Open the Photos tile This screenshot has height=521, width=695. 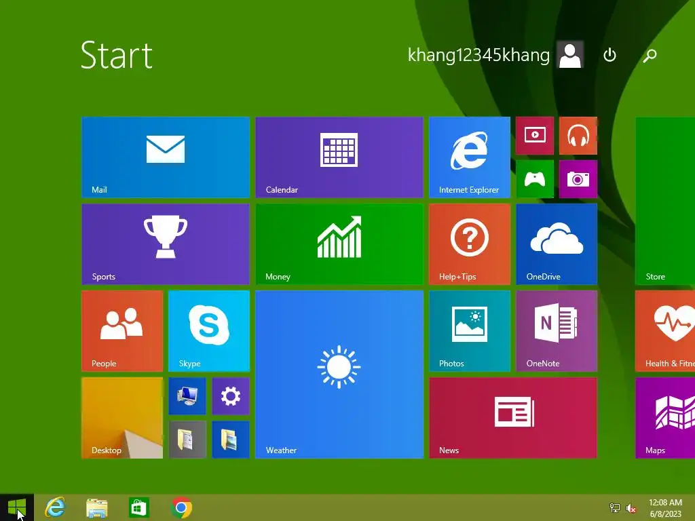coord(470,331)
